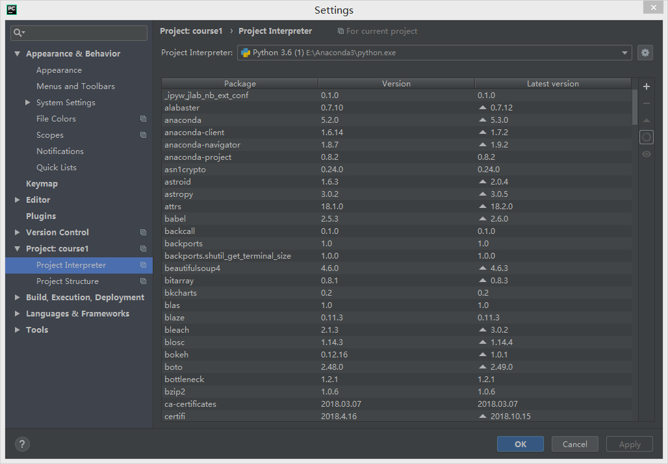Click the interpreter settings gear icon
The image size is (668, 464).
coord(645,53)
